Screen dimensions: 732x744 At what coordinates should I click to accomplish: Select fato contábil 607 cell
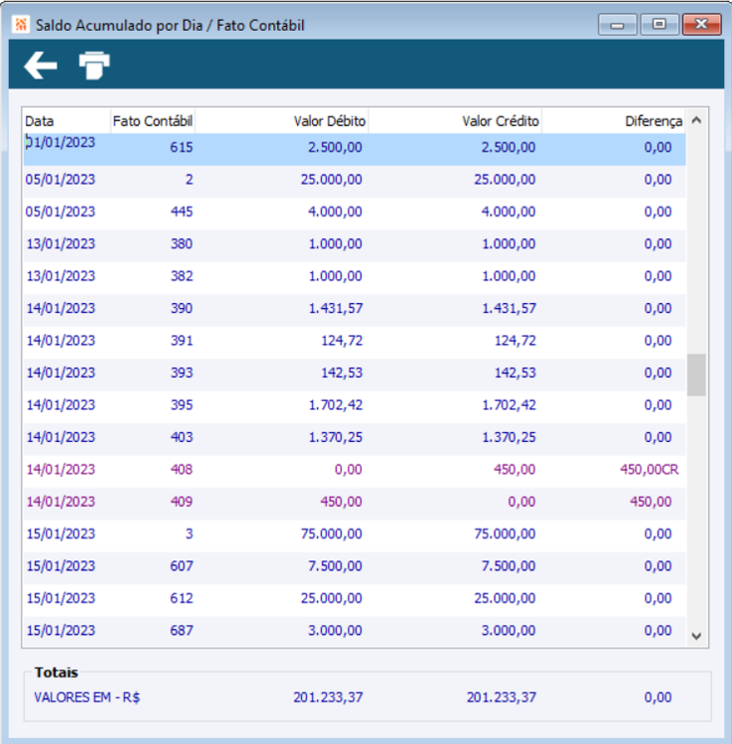coord(182,566)
